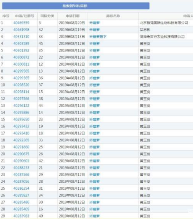Click the blue search results banner
This screenshot has width=193, height=219.
[x=76, y=6]
